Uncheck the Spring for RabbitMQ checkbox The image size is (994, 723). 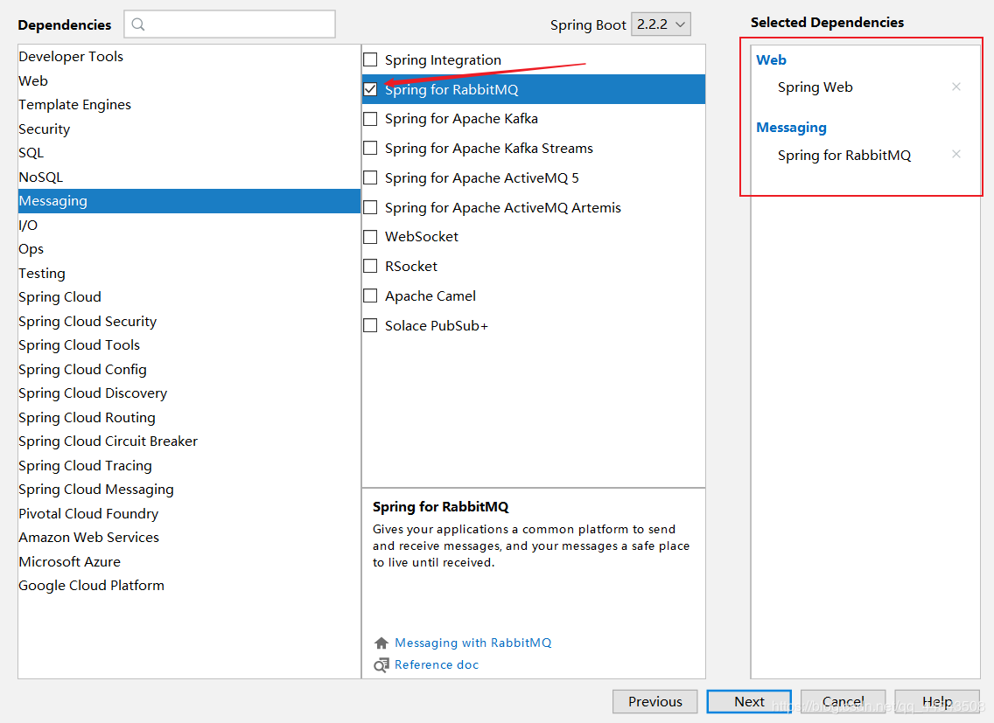click(x=370, y=89)
